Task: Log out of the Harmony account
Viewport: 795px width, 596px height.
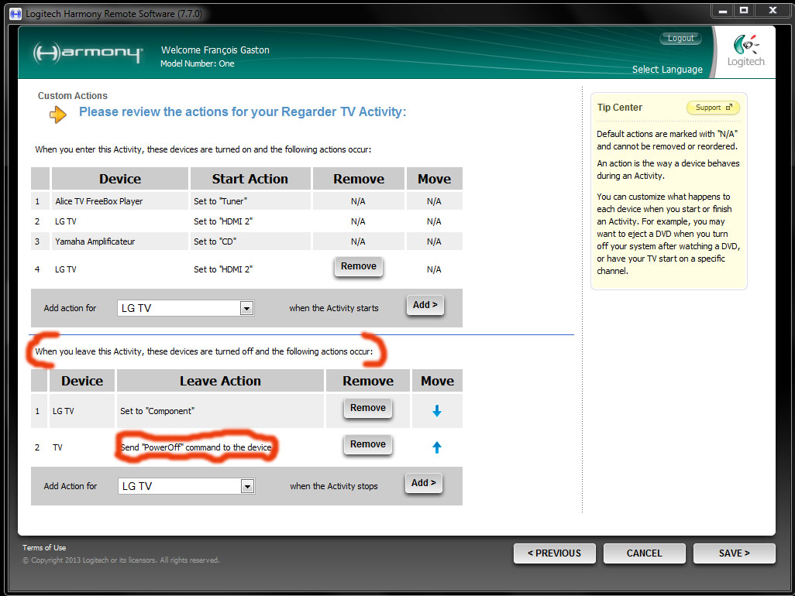Action: point(680,39)
